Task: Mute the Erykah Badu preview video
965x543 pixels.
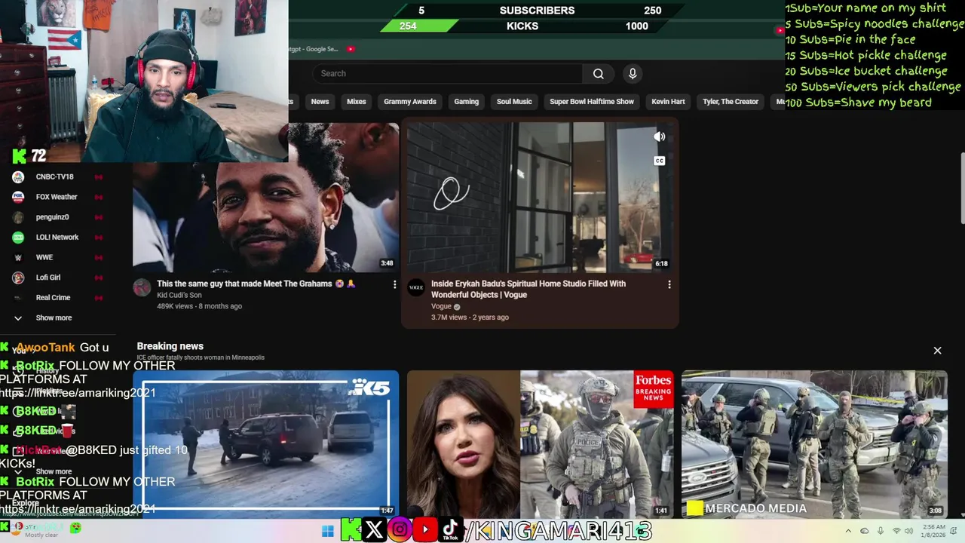Action: click(x=659, y=137)
